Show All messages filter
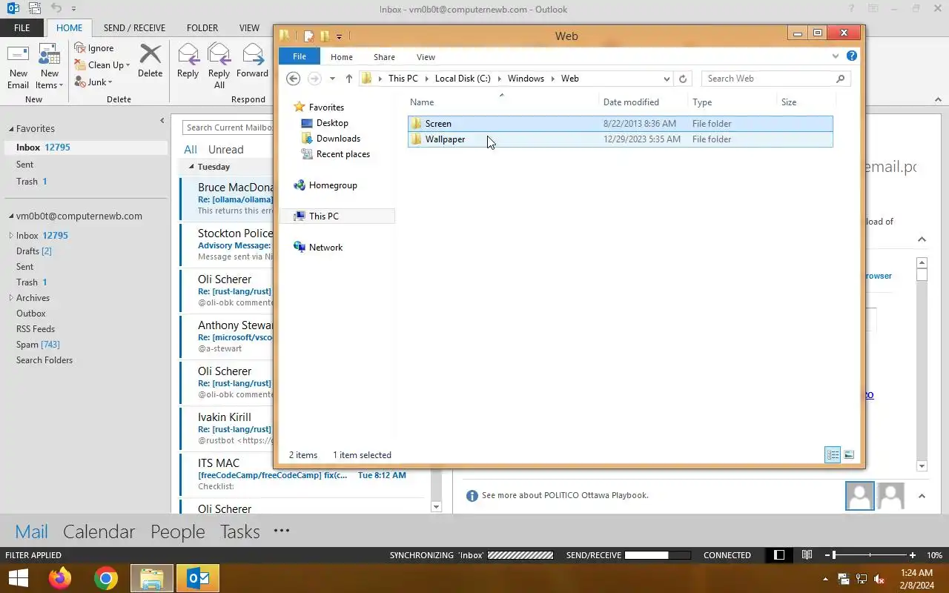 tap(191, 150)
